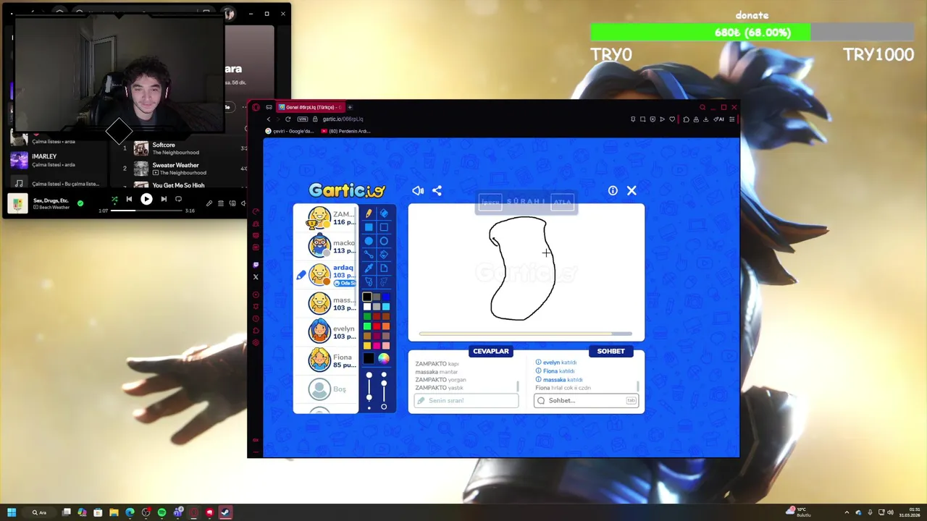Open Spotify queue icon

221,203
